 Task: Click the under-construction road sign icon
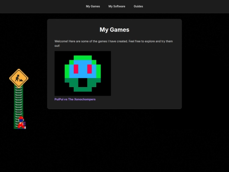(x=19, y=78)
